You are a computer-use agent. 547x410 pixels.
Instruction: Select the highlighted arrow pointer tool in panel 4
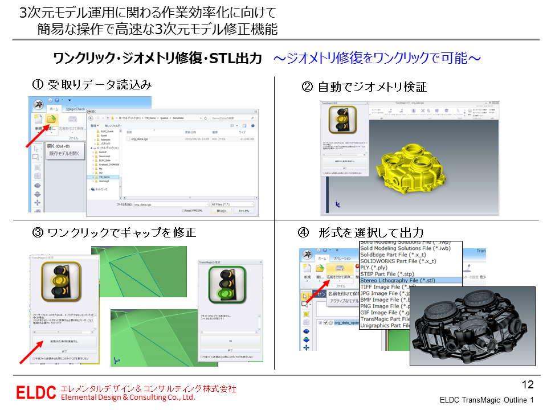click(x=305, y=296)
